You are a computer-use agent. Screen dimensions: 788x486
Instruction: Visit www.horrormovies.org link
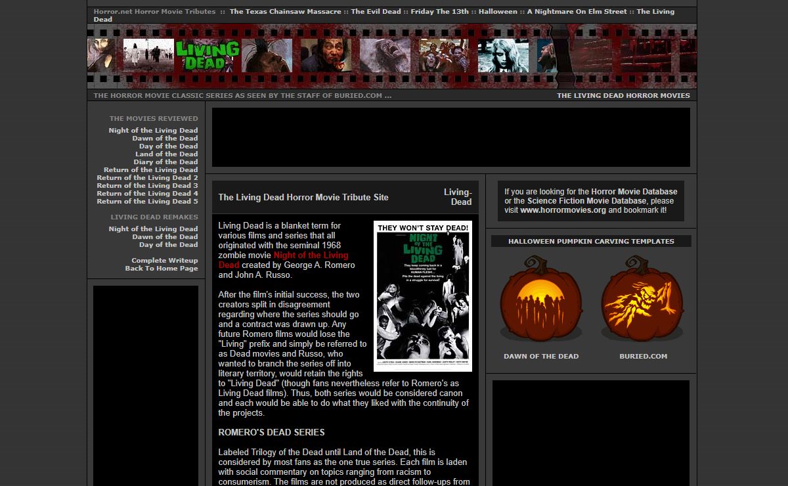[563, 210]
